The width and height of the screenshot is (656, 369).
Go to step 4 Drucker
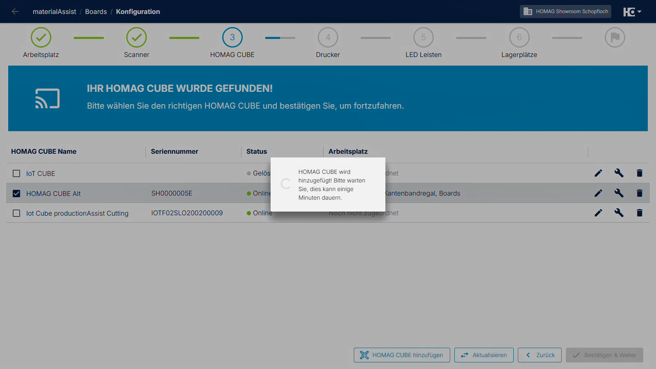coord(328,37)
